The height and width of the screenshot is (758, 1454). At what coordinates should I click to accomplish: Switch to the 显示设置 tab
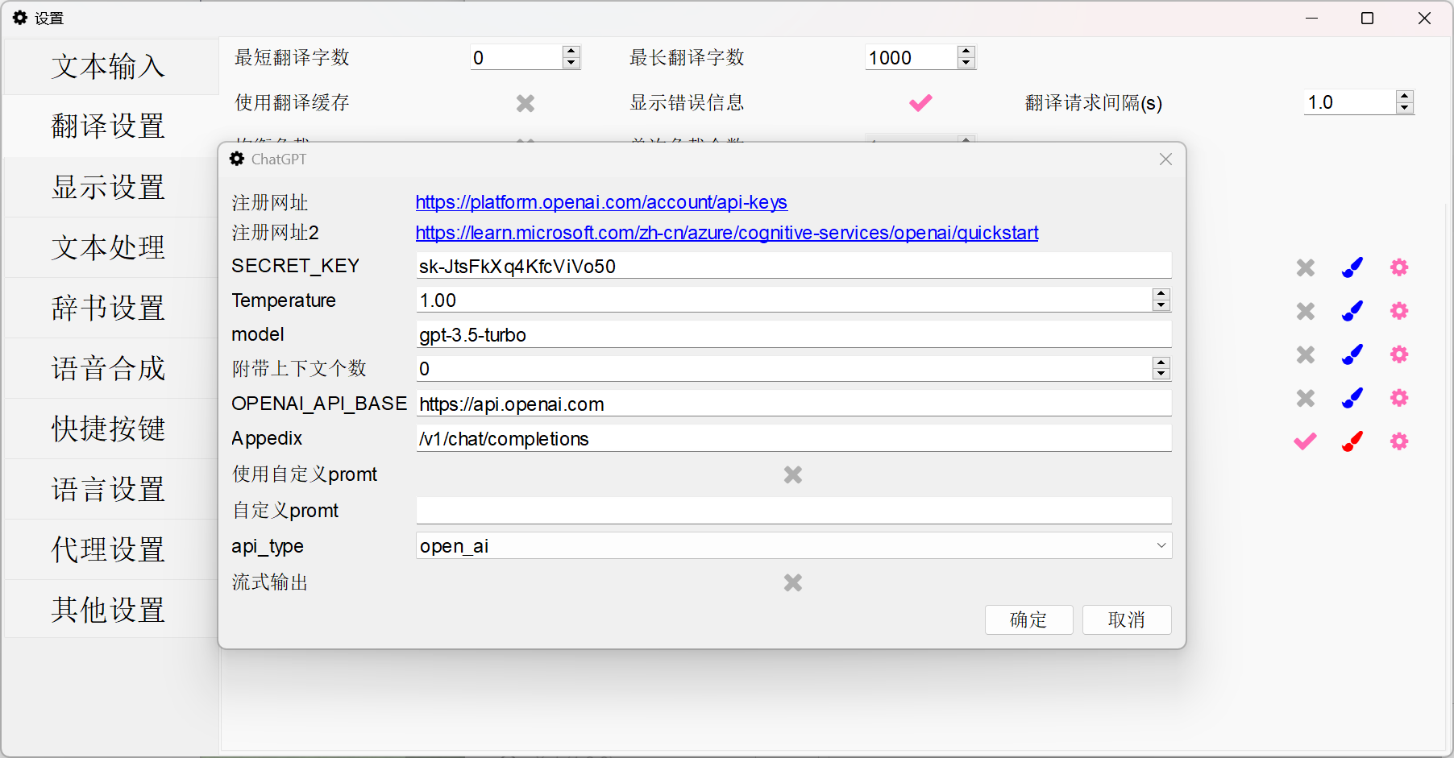coord(109,187)
